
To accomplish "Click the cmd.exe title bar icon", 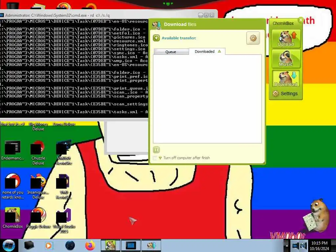I will pos(2,15).
